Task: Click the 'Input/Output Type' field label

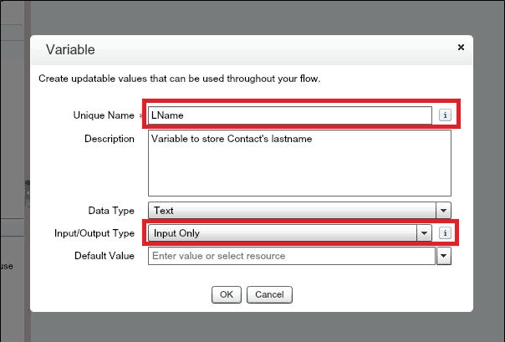Action: [x=94, y=233]
